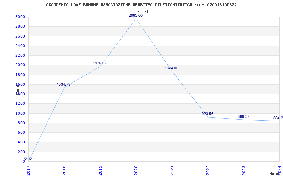Click the 1000 y-axis tick label

click(20, 113)
